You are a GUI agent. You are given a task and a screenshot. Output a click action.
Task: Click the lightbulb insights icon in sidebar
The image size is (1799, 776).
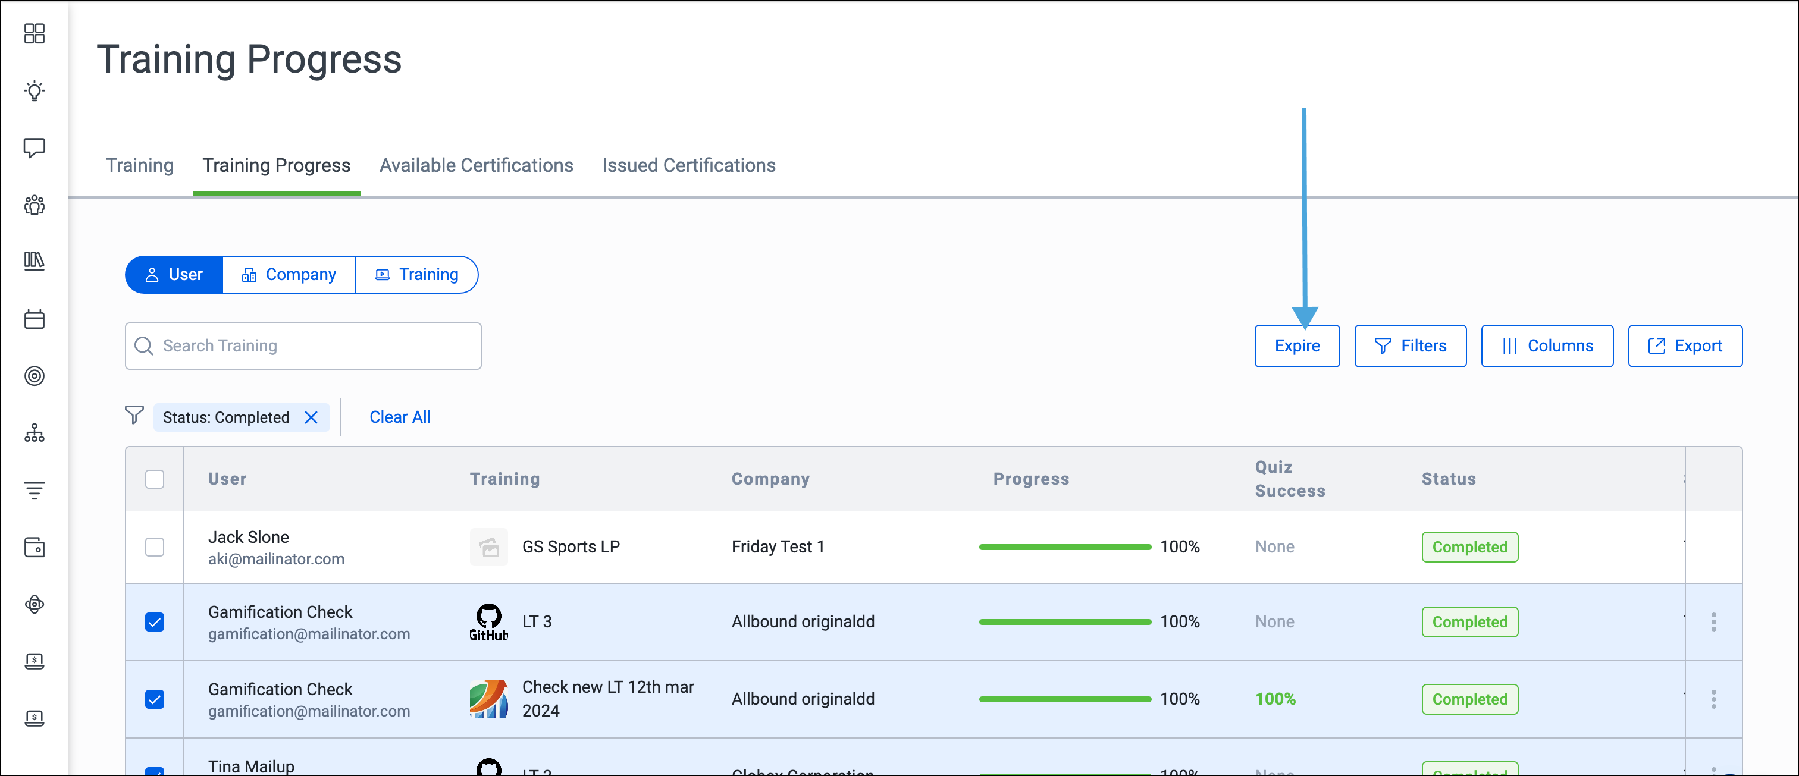[35, 91]
